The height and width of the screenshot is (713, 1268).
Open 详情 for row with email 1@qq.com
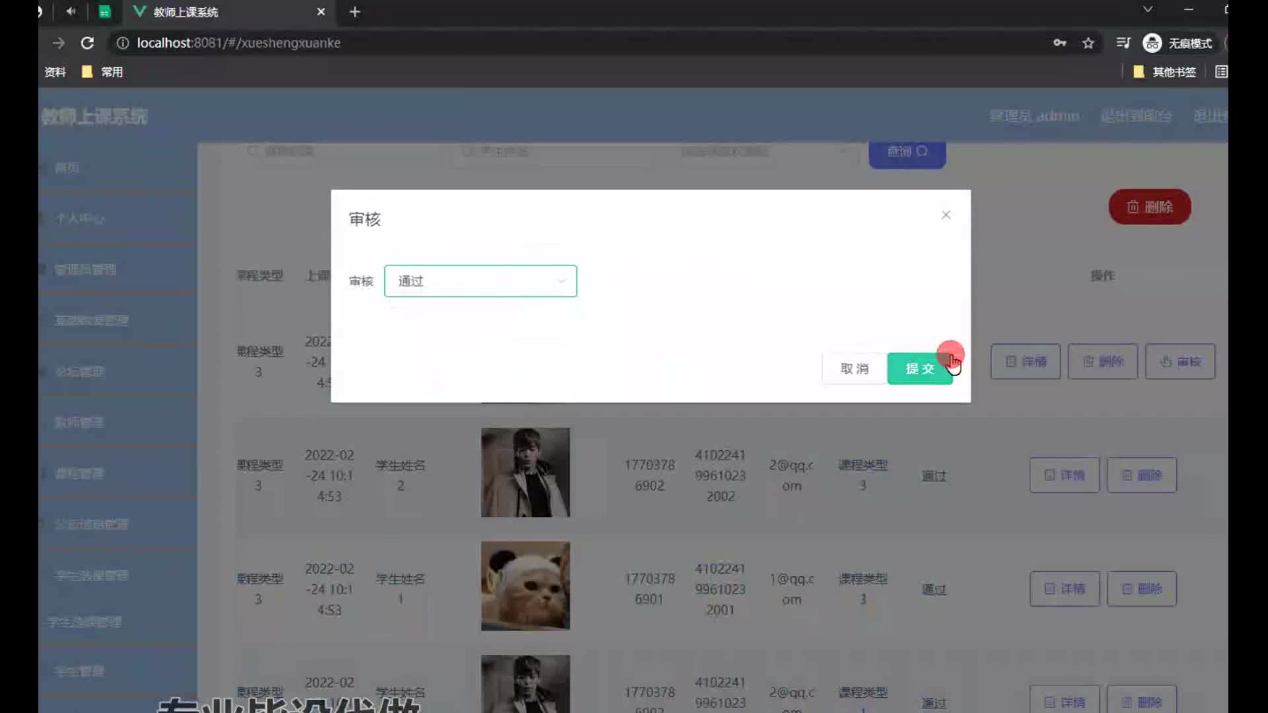pos(1064,588)
